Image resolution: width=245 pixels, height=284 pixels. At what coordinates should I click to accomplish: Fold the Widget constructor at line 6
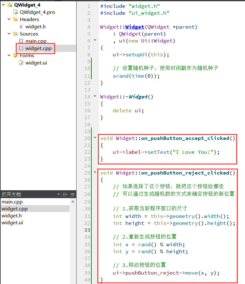tap(95, 40)
